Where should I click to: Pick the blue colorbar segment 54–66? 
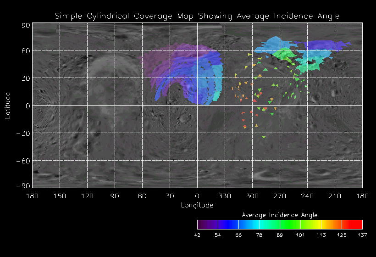click(228, 224)
